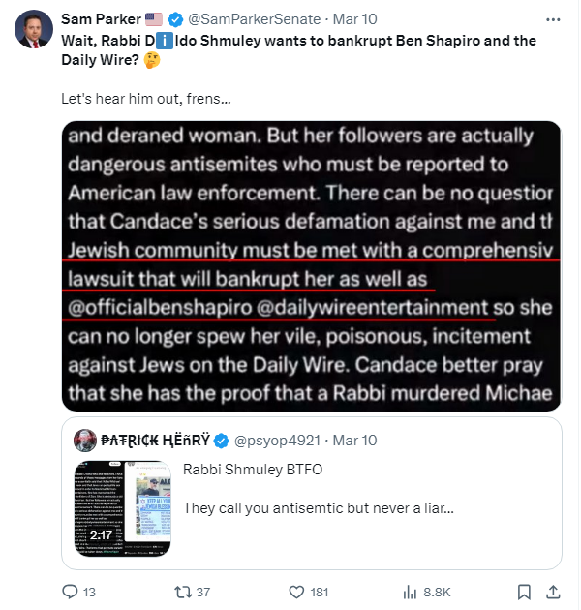Open the three-dot more options menu

553,19
